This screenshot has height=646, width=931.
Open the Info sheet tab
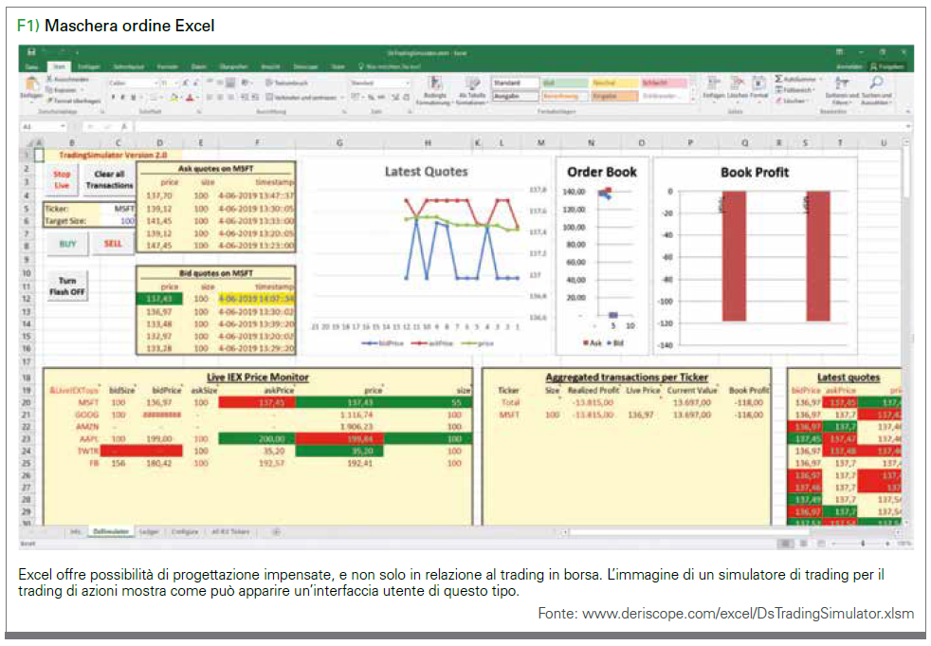click(x=76, y=532)
